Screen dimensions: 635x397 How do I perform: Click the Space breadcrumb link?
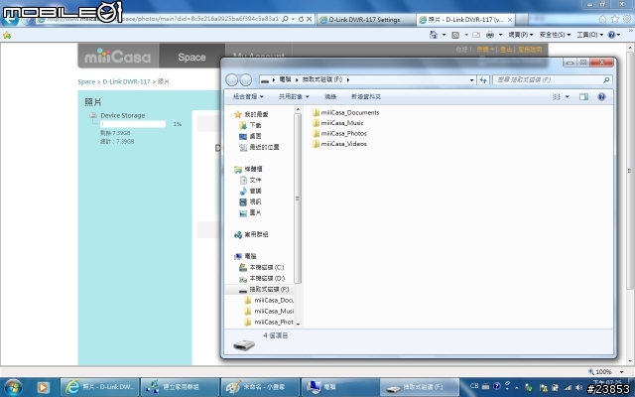(86, 81)
